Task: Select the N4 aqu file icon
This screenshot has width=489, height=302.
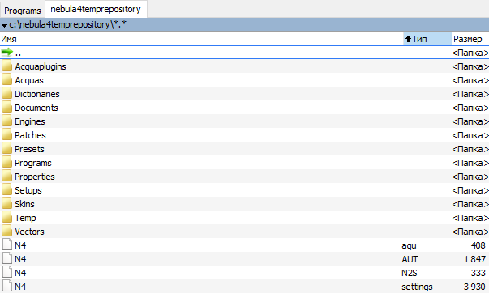Action: coord(7,245)
